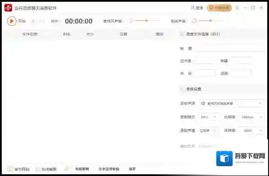
Task: Focus the 专辑 album input field
Action: [241, 60]
